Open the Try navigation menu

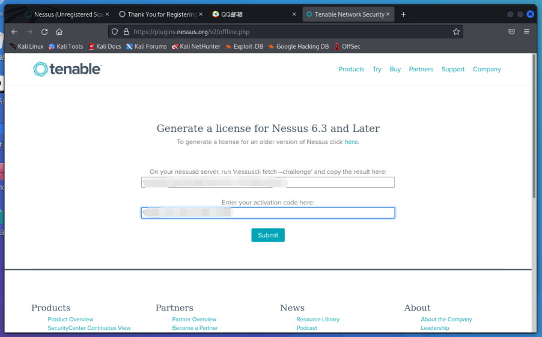coord(377,69)
